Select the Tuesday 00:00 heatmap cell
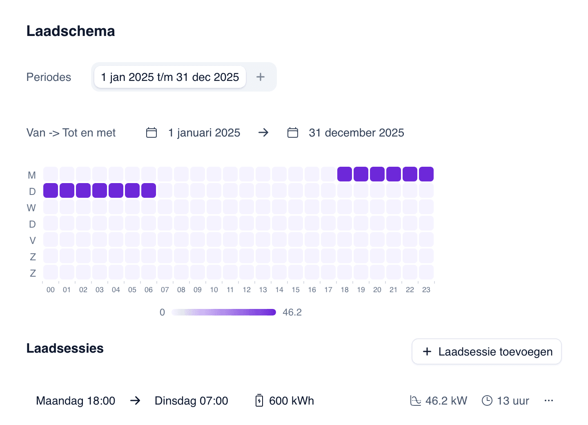Screen dimensions: 588x425 [51, 190]
